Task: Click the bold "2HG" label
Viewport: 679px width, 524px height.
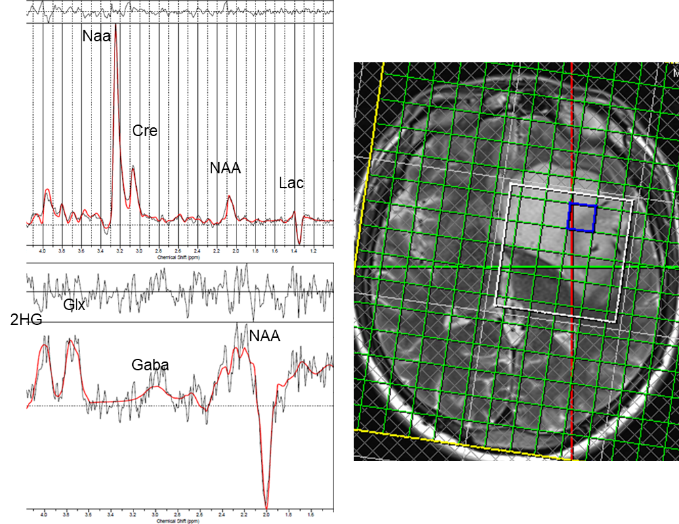Action: tap(26, 320)
